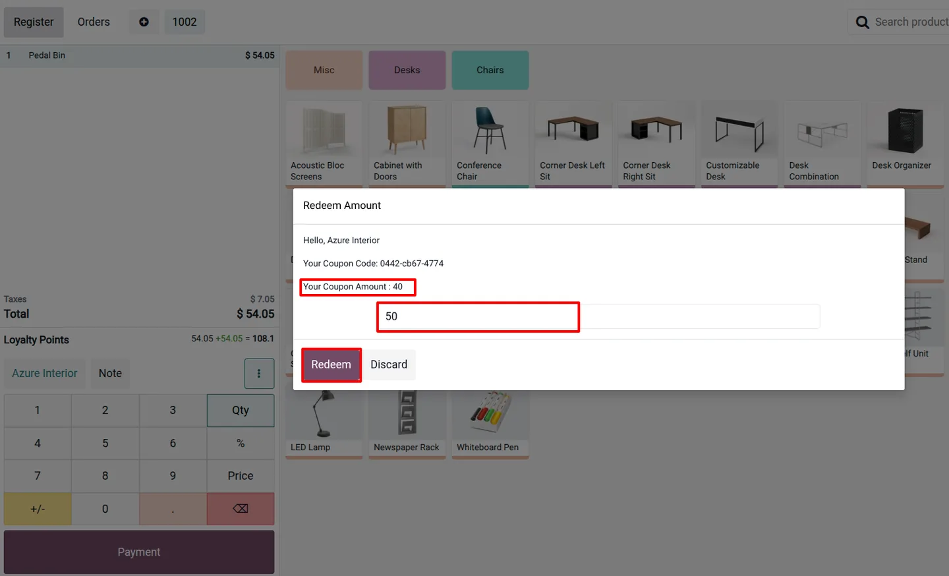Click the new order plus icon
949x576 pixels.
[144, 22]
